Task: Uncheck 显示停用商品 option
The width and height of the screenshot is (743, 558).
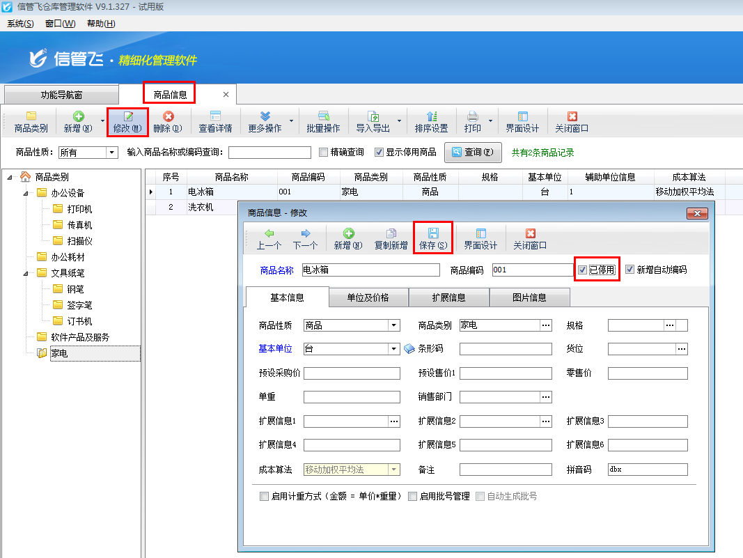Action: tap(378, 153)
